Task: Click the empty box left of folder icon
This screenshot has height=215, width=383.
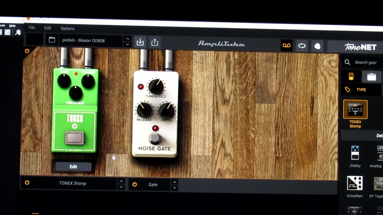Action: pyautogui.click(x=35, y=40)
